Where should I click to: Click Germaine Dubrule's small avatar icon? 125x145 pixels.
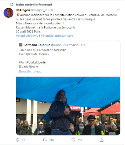pyautogui.click(x=21, y=45)
